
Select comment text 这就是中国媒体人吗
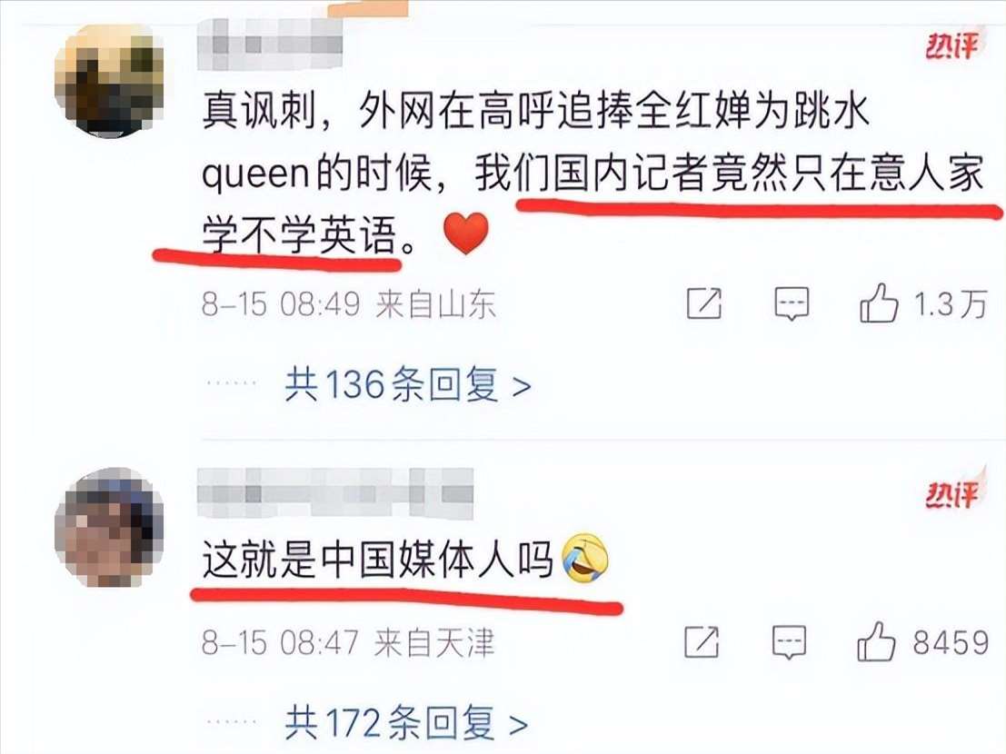click(377, 559)
